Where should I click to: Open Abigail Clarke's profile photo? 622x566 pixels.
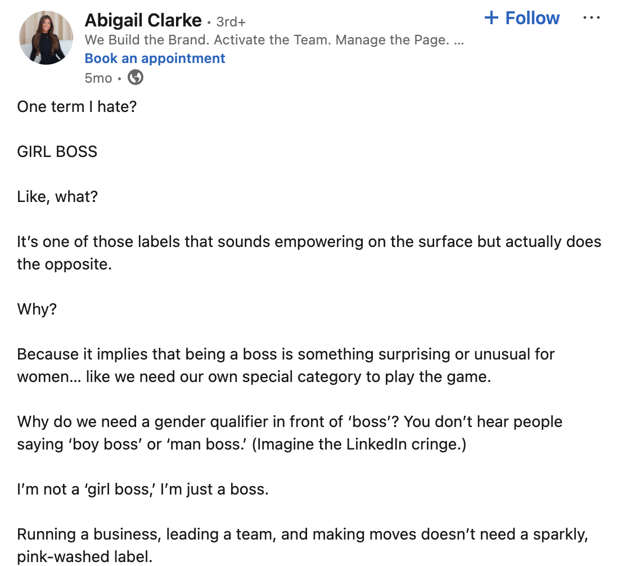(46, 38)
